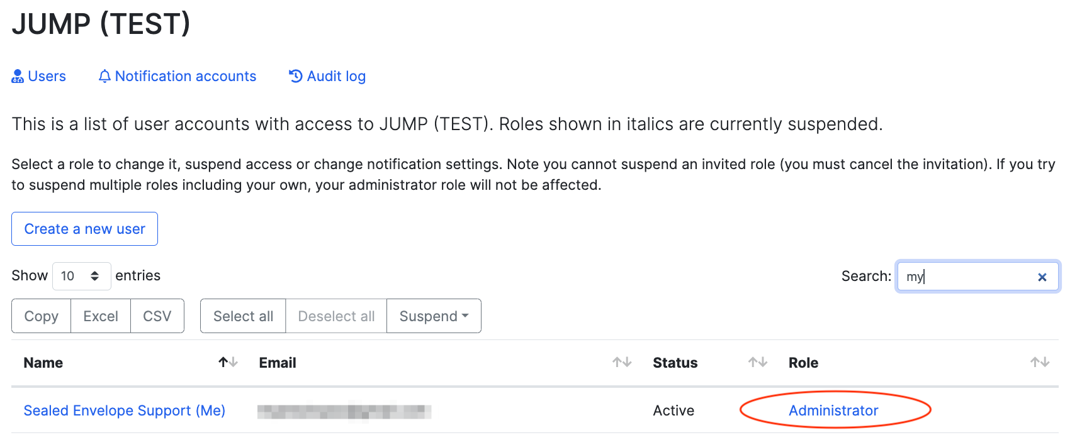Click the Audit log history icon
Viewport: 1065px width, 440px height.
[295, 76]
